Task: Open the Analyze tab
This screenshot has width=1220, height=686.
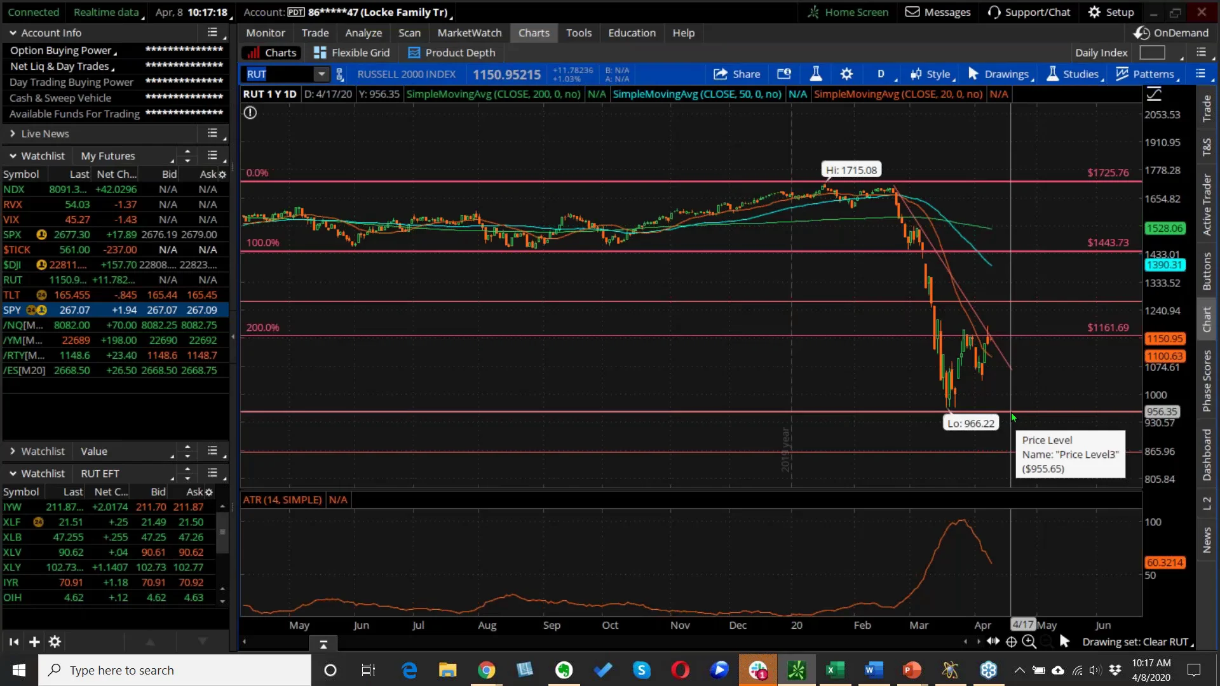Action: pos(363,33)
